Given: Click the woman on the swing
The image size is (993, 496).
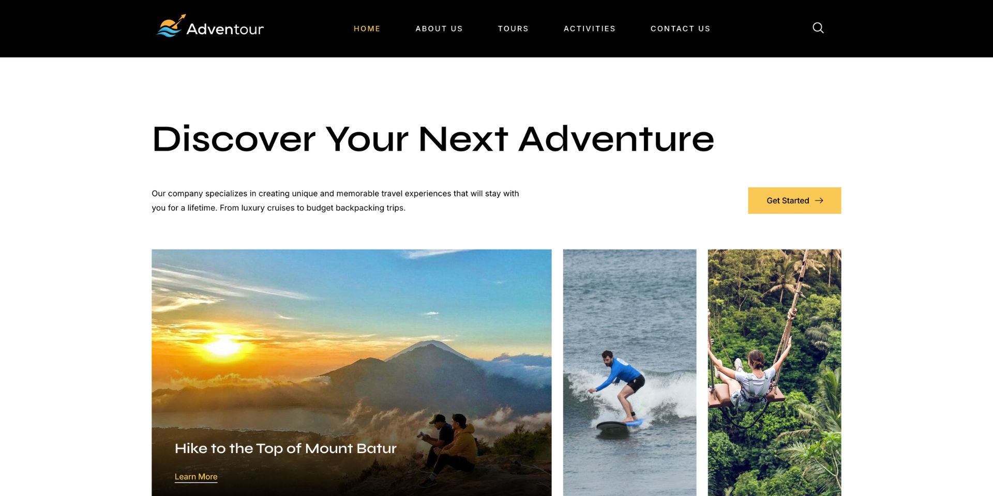Looking at the screenshot, I should 750,380.
